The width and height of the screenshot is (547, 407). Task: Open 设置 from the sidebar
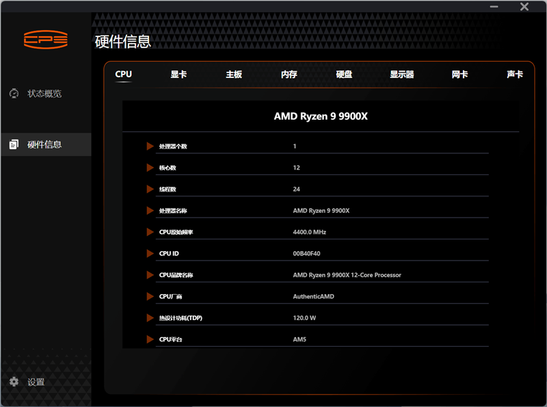pos(36,382)
